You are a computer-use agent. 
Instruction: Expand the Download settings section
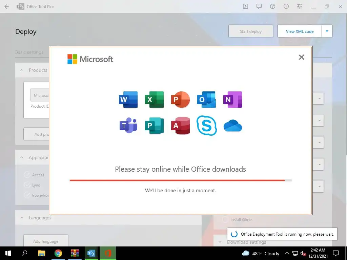coord(220,242)
